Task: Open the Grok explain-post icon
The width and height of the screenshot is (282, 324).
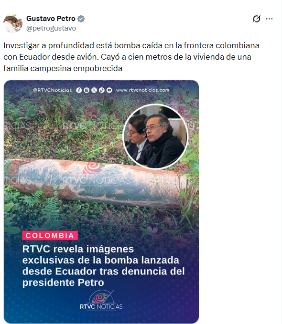Action: (257, 19)
